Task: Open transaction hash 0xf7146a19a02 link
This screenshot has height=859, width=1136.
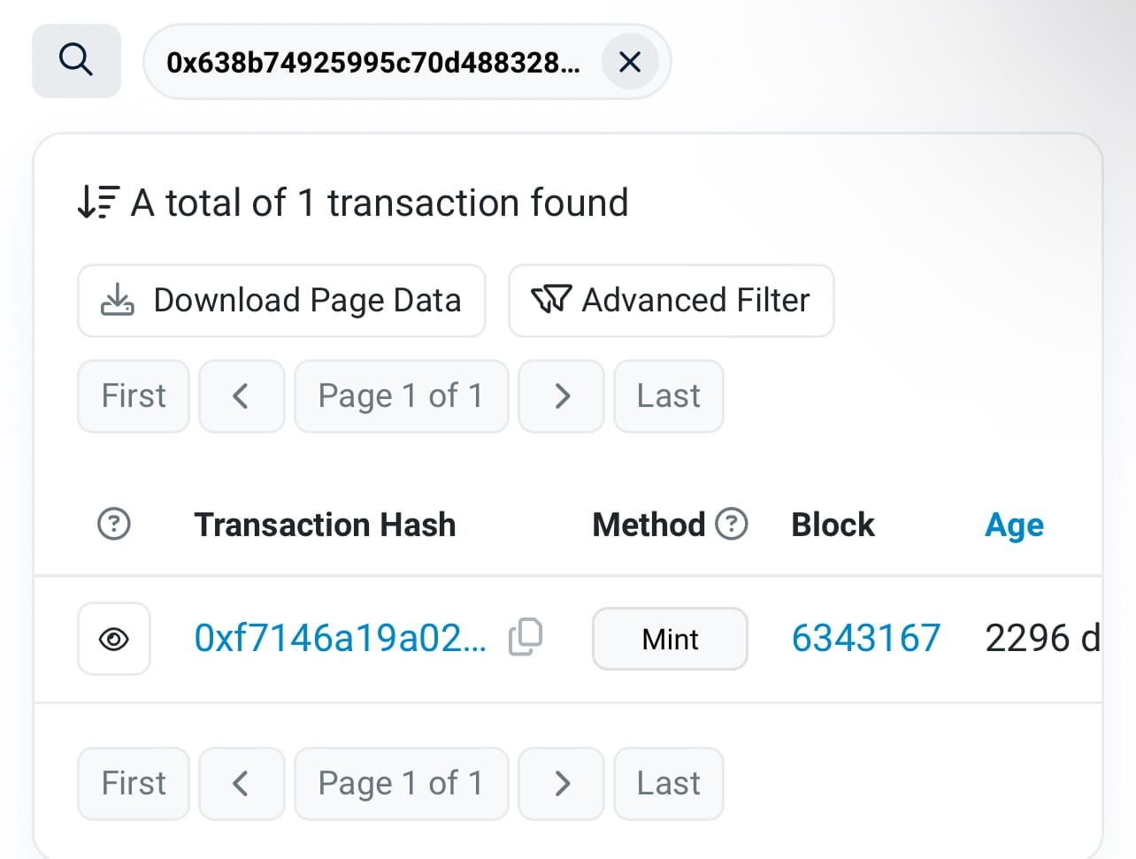Action: pos(340,638)
